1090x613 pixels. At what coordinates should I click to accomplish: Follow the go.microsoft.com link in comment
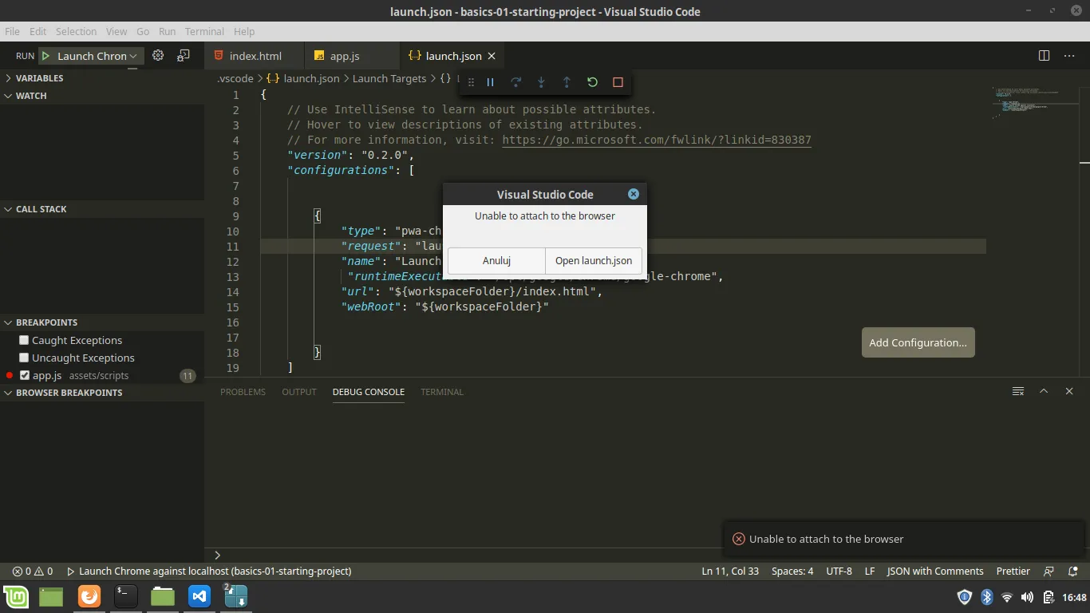click(x=657, y=140)
